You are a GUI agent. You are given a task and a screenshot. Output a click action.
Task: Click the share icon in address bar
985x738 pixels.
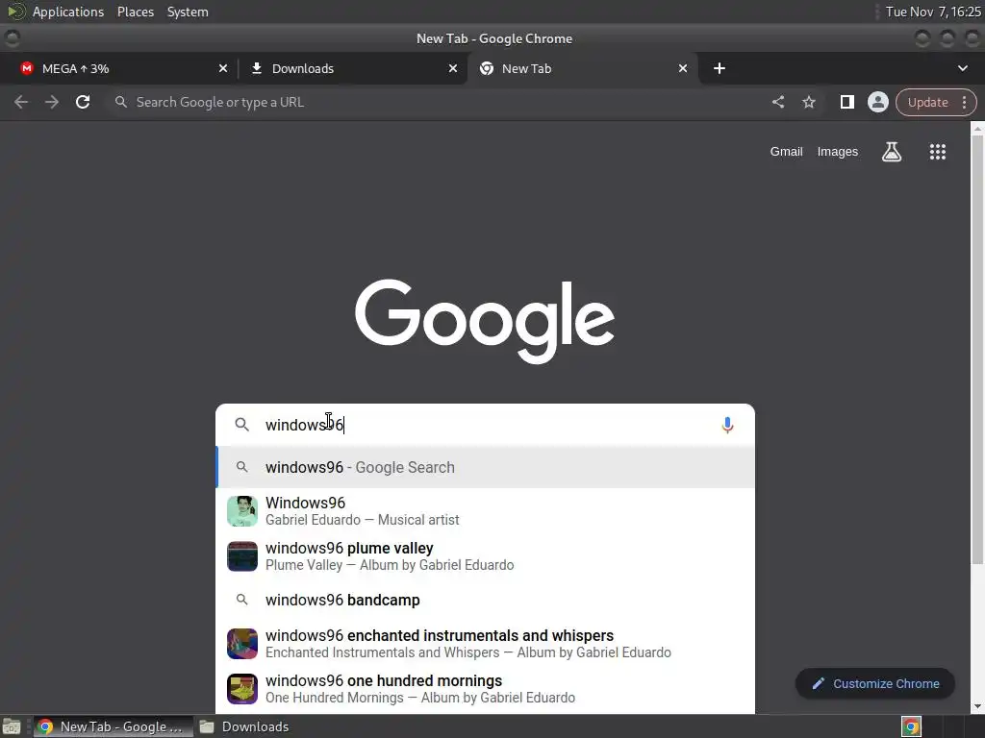click(777, 102)
